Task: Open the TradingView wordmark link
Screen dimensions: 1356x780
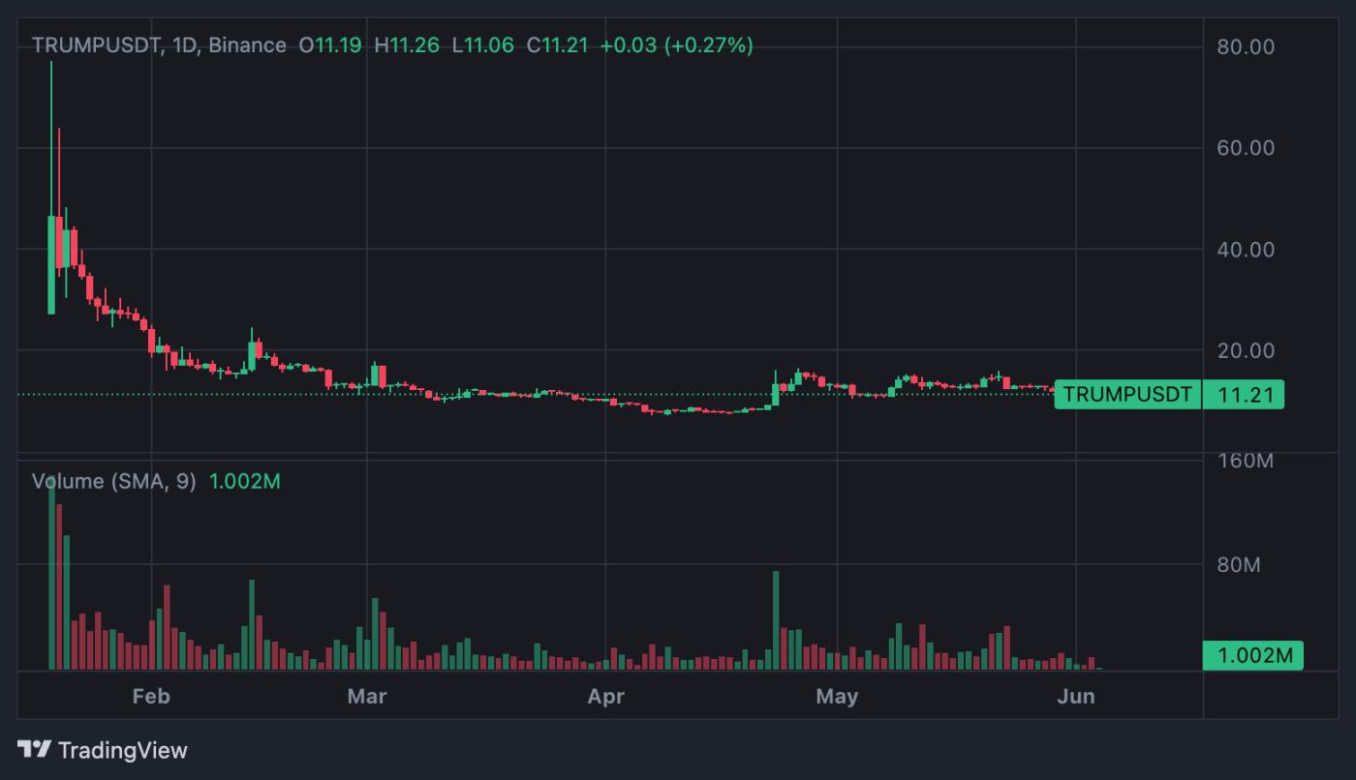Action: tap(122, 750)
